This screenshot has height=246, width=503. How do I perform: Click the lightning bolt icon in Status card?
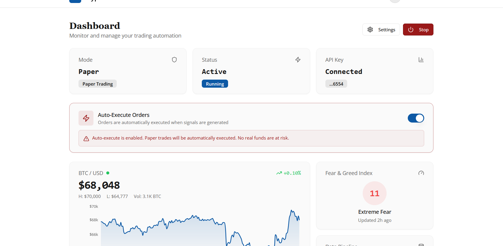pos(298,60)
